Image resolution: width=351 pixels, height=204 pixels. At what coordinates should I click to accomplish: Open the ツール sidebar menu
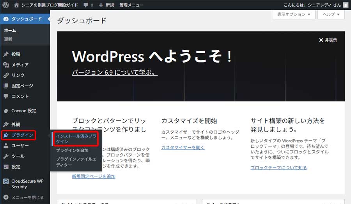point(18,156)
